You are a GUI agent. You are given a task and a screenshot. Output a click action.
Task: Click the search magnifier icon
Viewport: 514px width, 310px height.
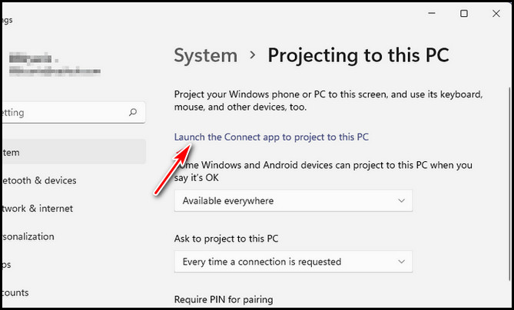tap(133, 113)
